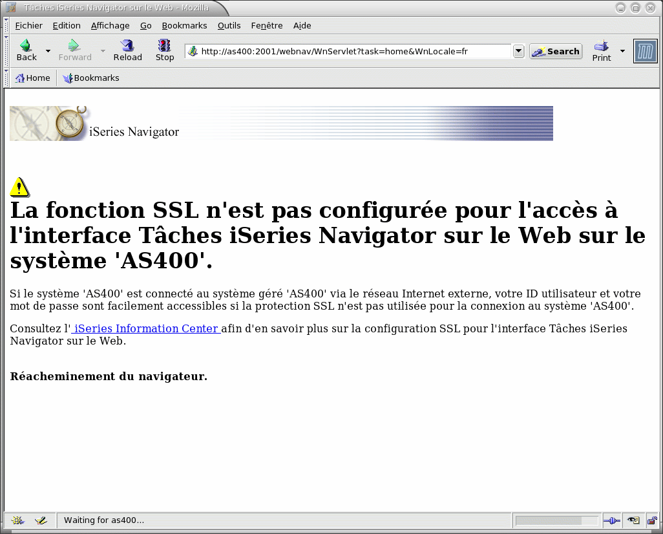Image resolution: width=663 pixels, height=534 pixels.
Task: Open the Print options dropdown arrow
Action: 622,51
